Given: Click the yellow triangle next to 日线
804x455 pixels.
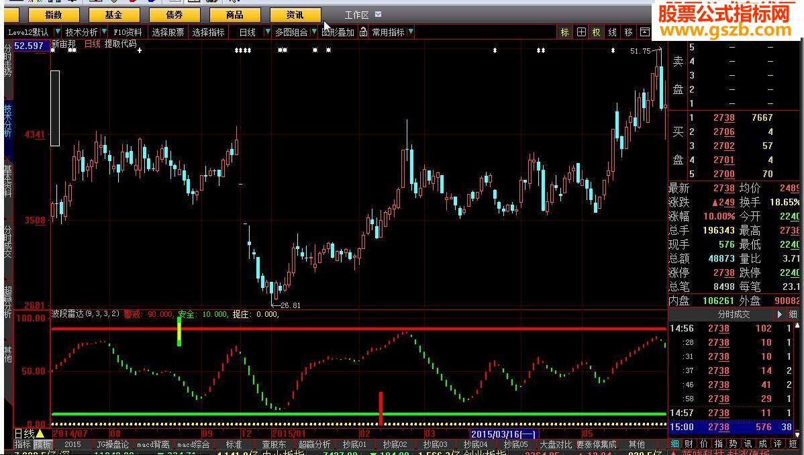Looking at the screenshot, I should [40, 434].
